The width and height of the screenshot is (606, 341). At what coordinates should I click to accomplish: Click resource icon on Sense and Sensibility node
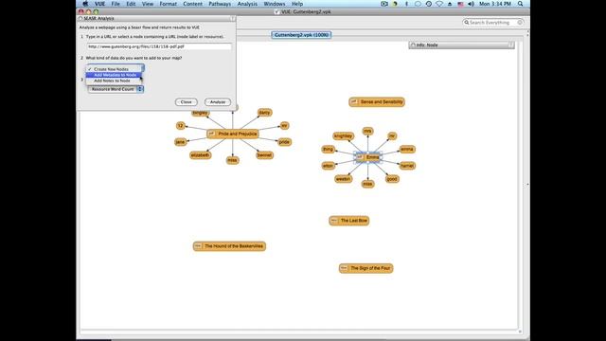pos(354,102)
